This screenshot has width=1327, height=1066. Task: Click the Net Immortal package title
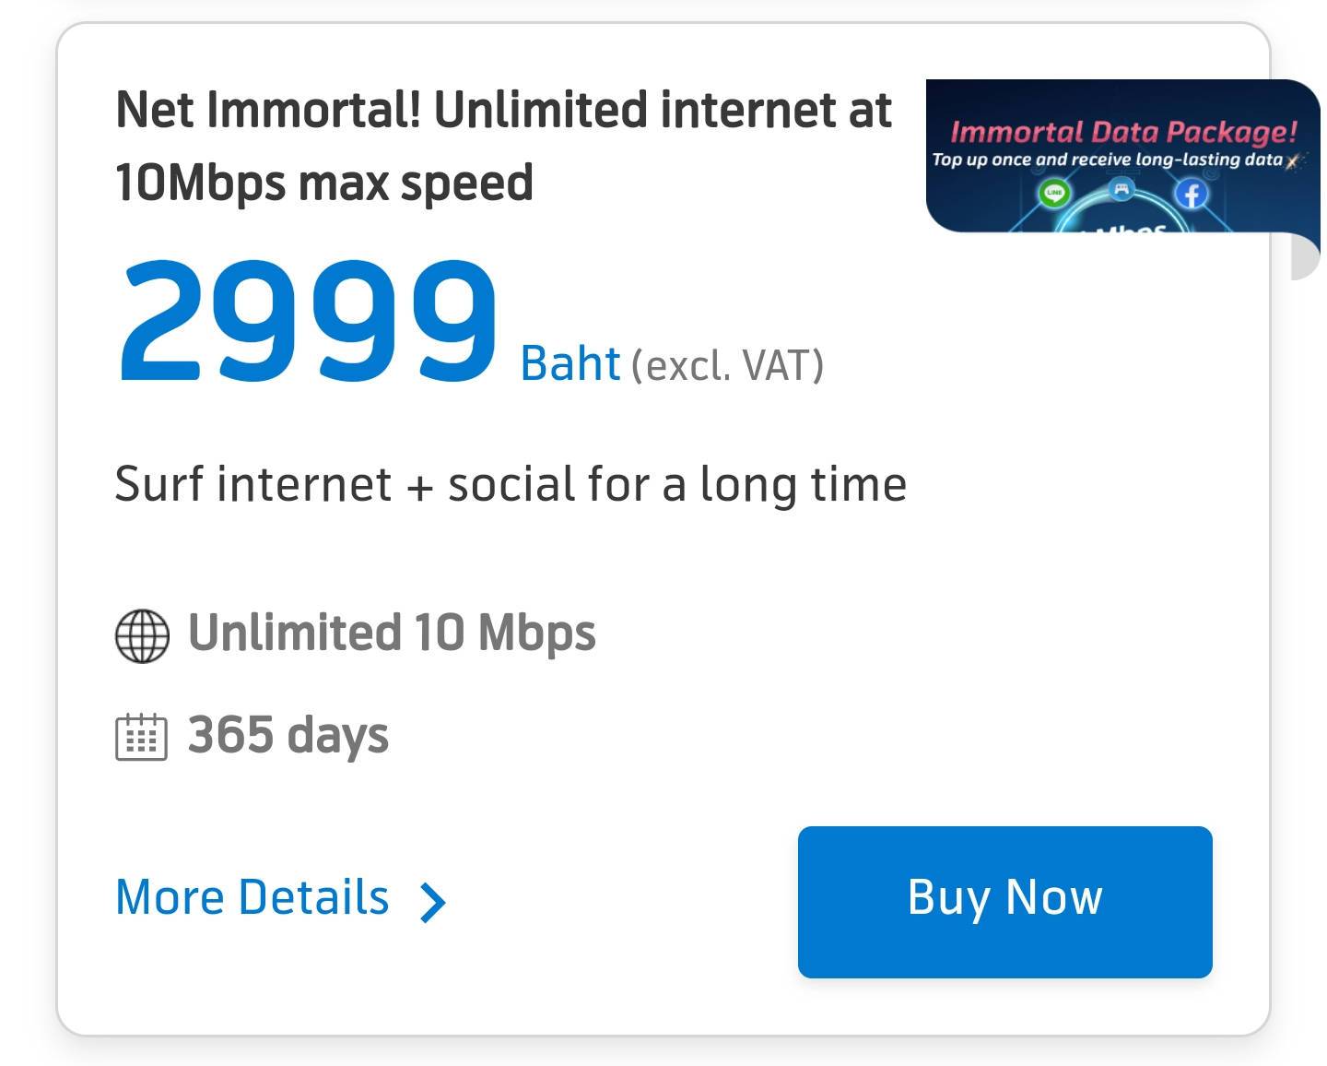coord(503,146)
